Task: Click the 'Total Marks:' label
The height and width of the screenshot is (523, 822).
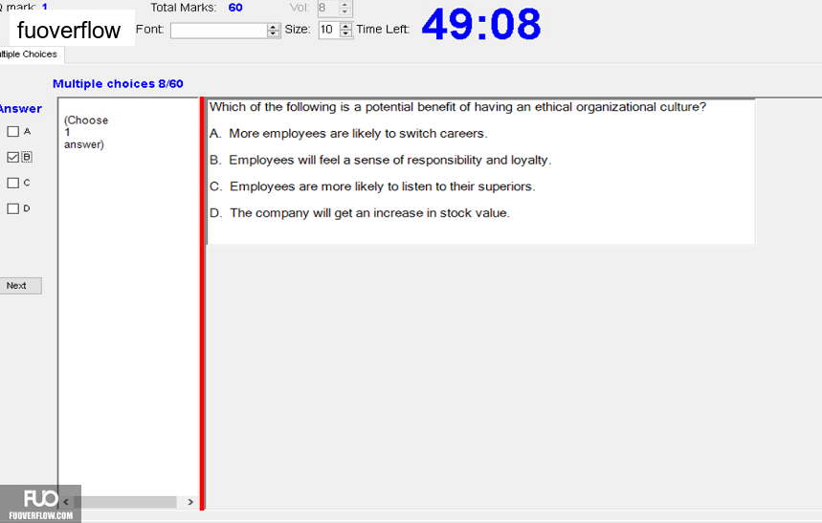Action: 184,8
